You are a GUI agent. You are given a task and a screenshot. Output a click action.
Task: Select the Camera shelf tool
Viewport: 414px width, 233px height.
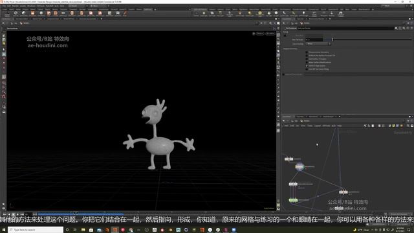(x=197, y=14)
